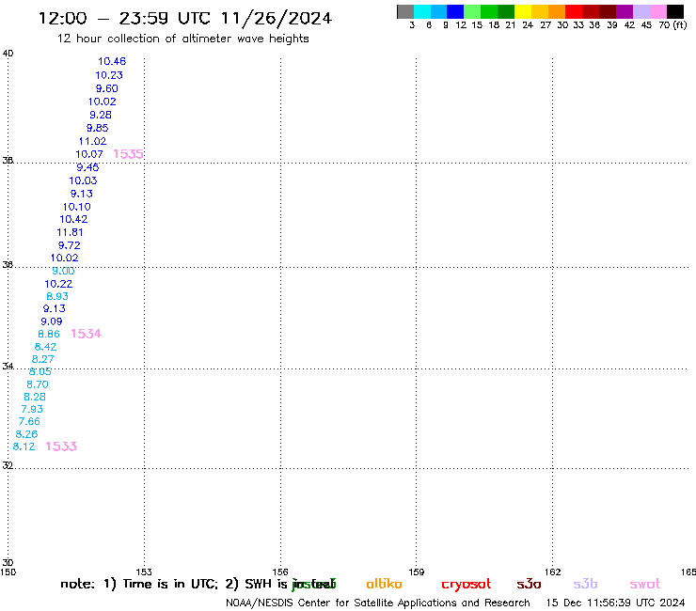The height and width of the screenshot is (611, 696).
Task: Click the cyan swatch in the color scale
Action: (x=422, y=11)
